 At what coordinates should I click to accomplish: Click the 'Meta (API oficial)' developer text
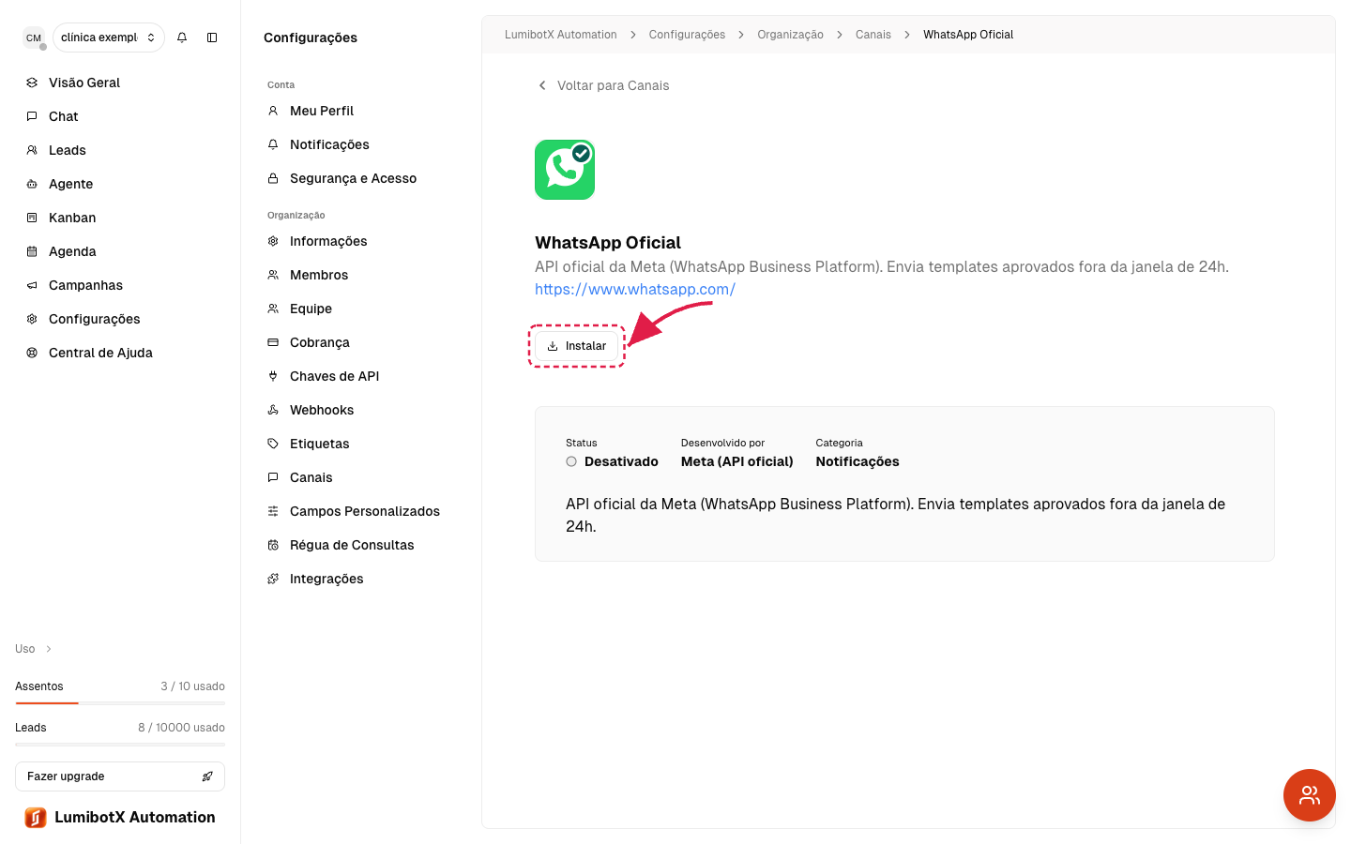click(737, 461)
